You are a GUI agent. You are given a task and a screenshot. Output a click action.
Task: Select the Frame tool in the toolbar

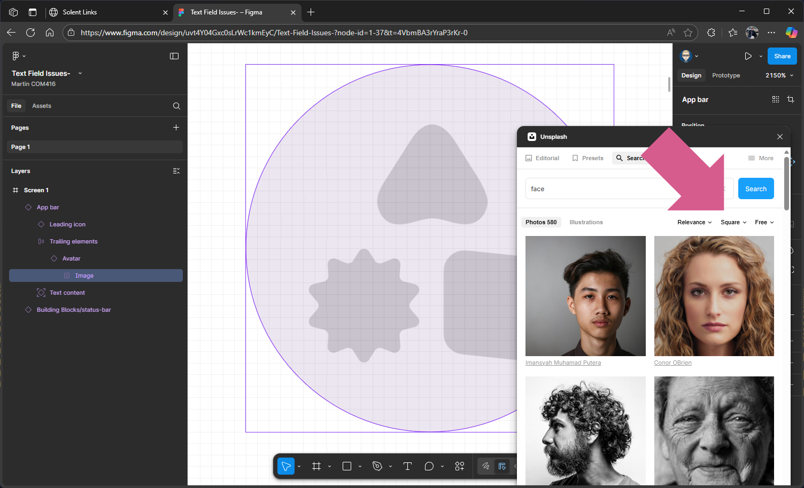316,466
